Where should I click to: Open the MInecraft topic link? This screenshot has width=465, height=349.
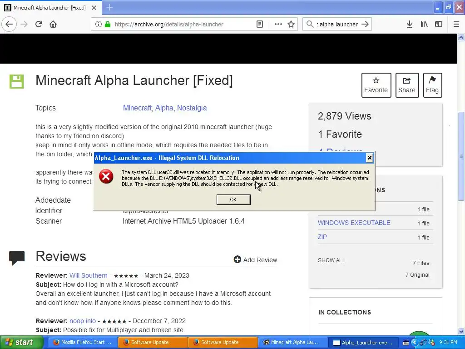coord(137,108)
